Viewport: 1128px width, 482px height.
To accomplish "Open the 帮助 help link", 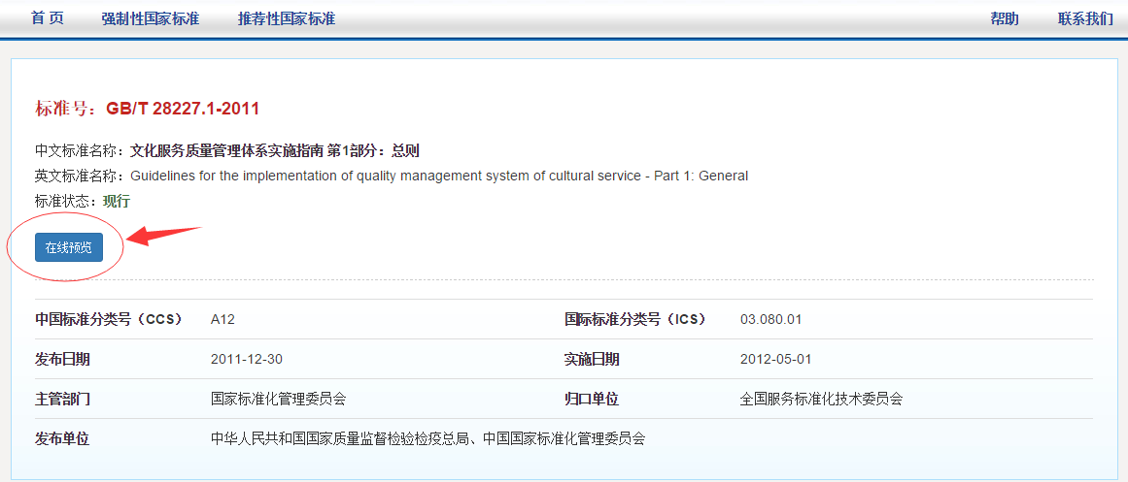I will point(1005,18).
